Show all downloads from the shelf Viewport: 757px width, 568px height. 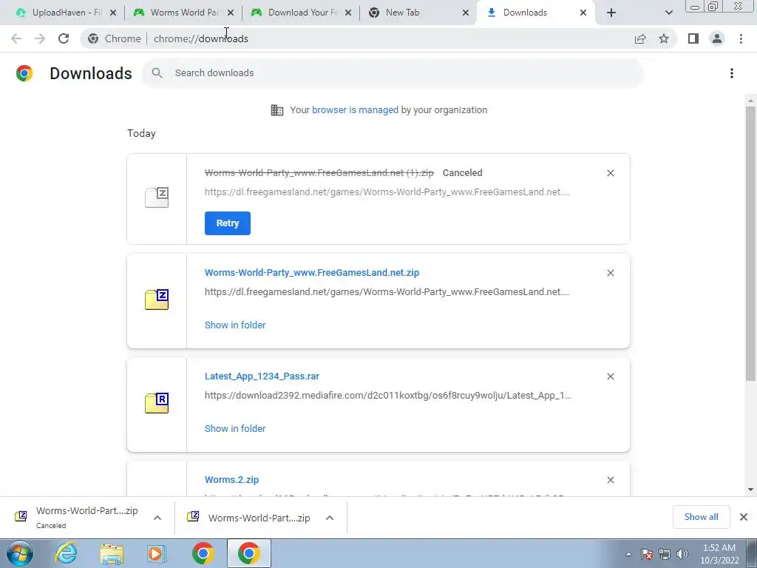pyautogui.click(x=701, y=517)
